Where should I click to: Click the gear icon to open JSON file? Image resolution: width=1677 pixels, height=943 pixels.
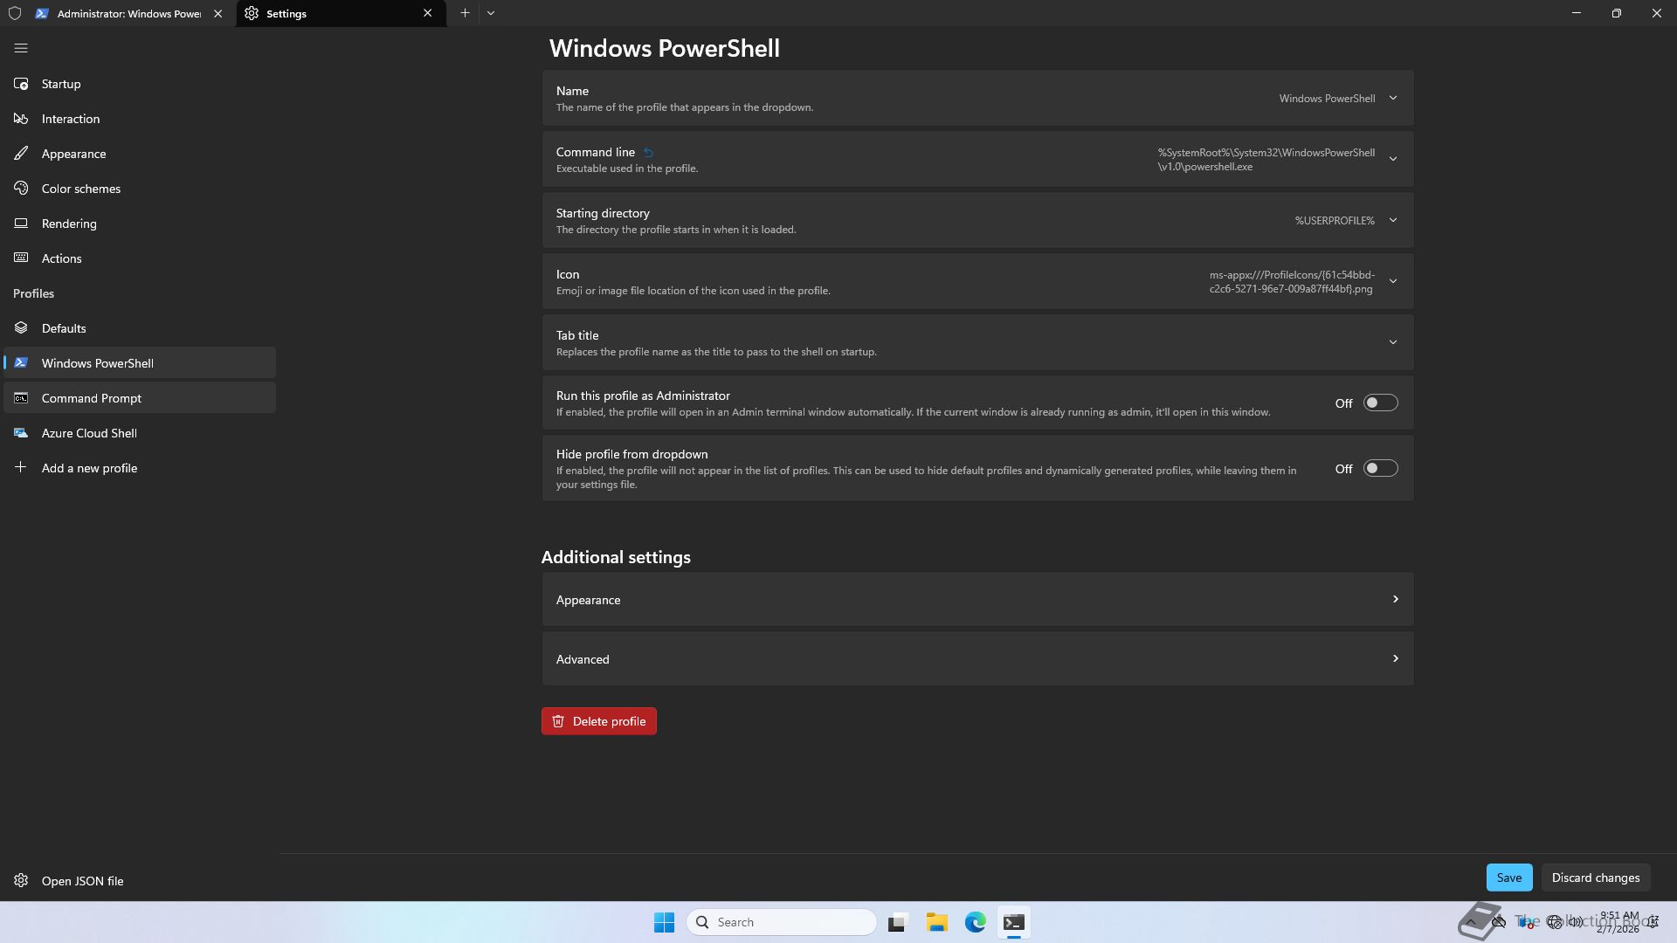tap(21, 880)
